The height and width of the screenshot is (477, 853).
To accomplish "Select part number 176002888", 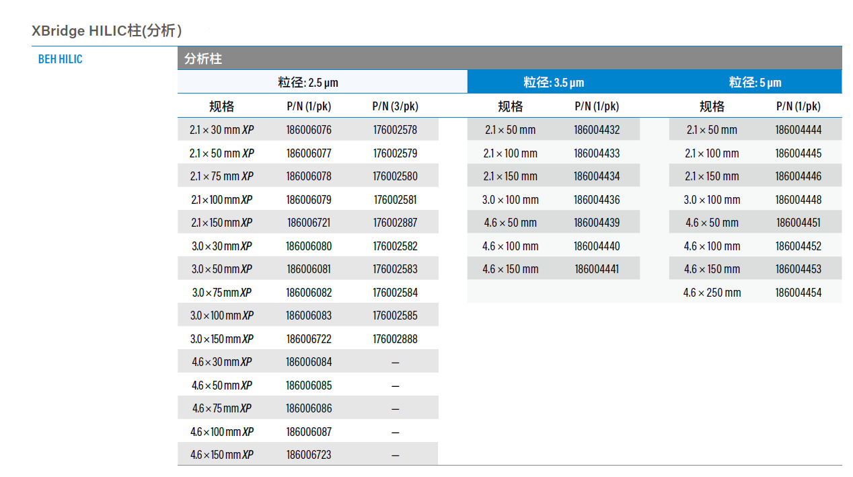I will (395, 339).
